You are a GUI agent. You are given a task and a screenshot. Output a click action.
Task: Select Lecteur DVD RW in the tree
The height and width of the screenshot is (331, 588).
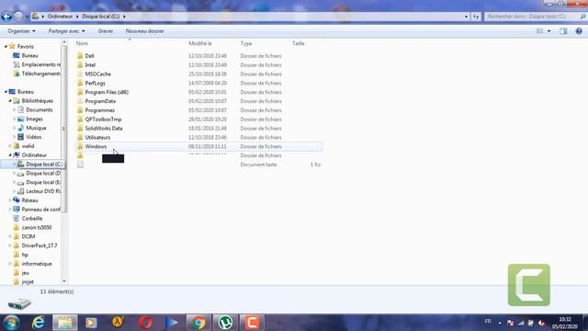43,191
